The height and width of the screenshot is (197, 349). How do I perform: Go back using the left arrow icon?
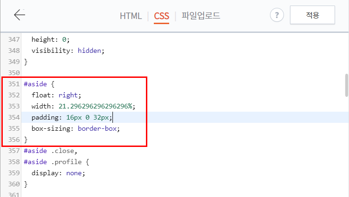click(x=20, y=15)
